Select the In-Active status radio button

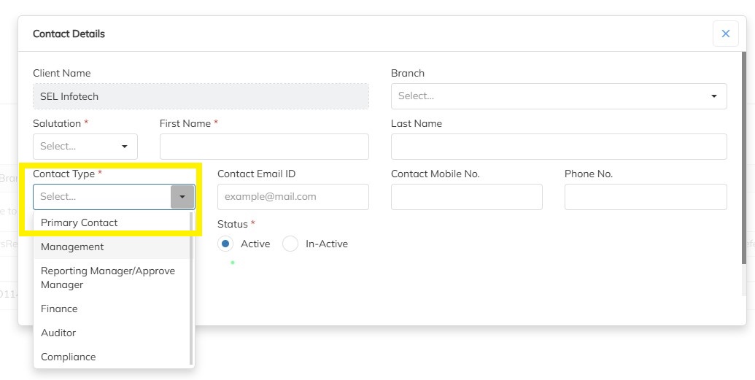tap(290, 244)
